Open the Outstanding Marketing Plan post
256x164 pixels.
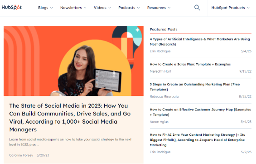tap(195, 87)
